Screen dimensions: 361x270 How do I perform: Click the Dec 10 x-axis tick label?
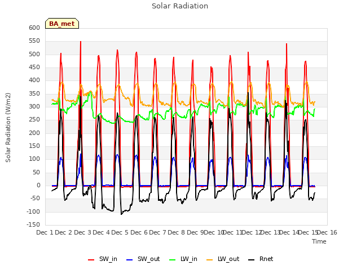coord(214,232)
